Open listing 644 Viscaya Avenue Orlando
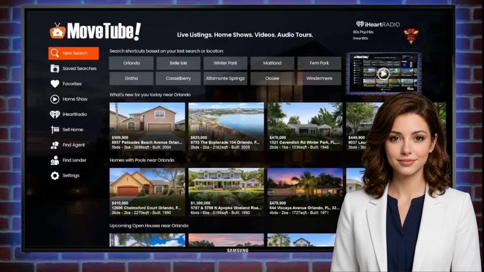This screenshot has width=484, height=272. click(305, 192)
